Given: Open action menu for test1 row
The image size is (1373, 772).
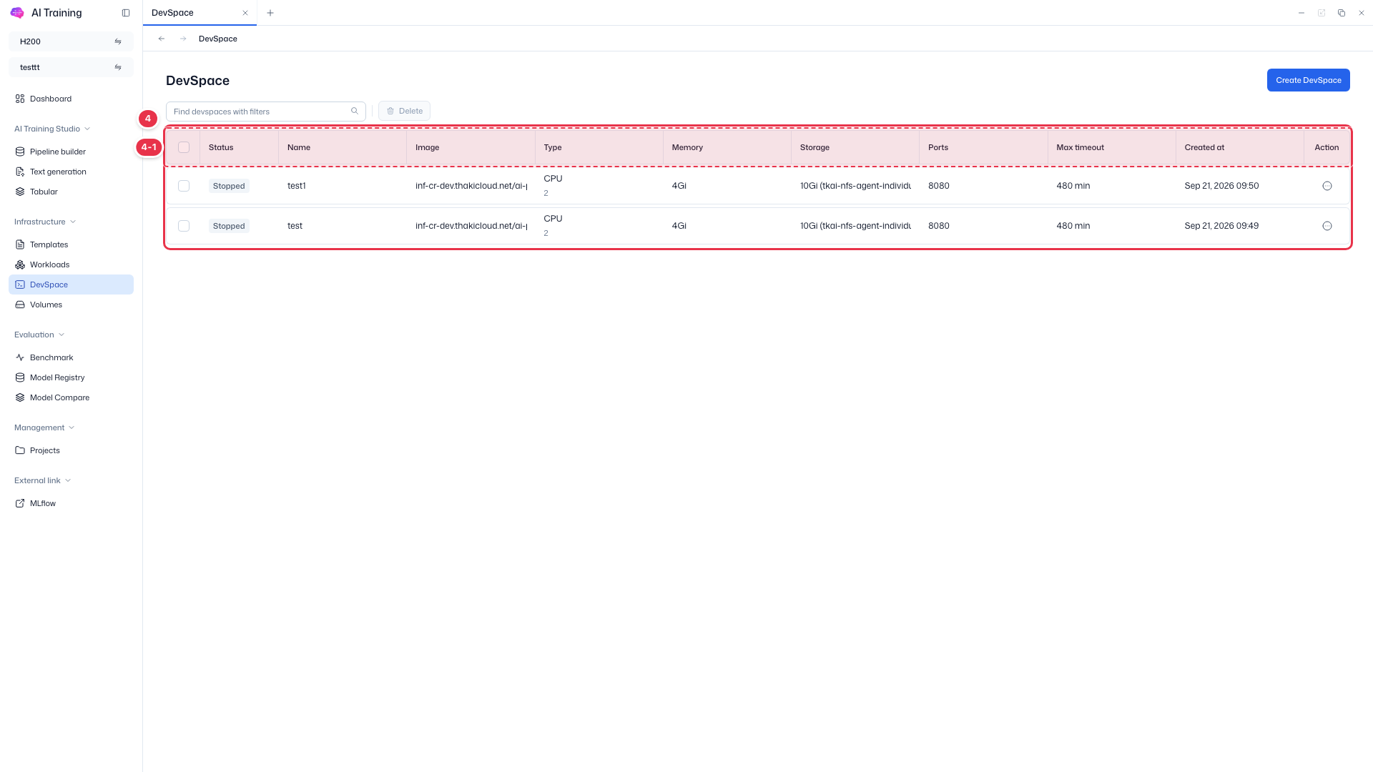Looking at the screenshot, I should [x=1327, y=186].
